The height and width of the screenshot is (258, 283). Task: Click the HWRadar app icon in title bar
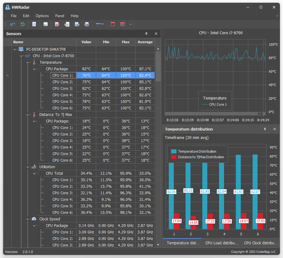7,7
